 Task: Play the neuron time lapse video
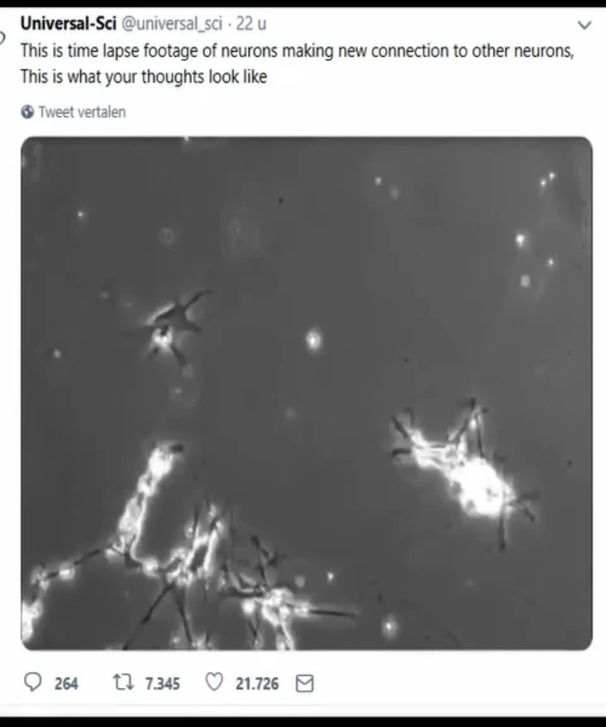(307, 393)
